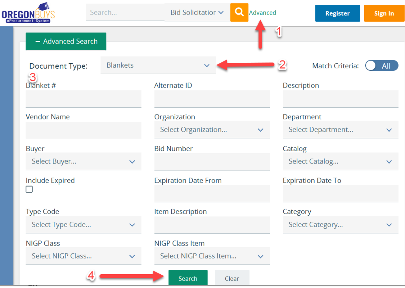Screen dimensions: 405x288
Task: Check the Include Expired checkbox
Action: tap(29, 189)
